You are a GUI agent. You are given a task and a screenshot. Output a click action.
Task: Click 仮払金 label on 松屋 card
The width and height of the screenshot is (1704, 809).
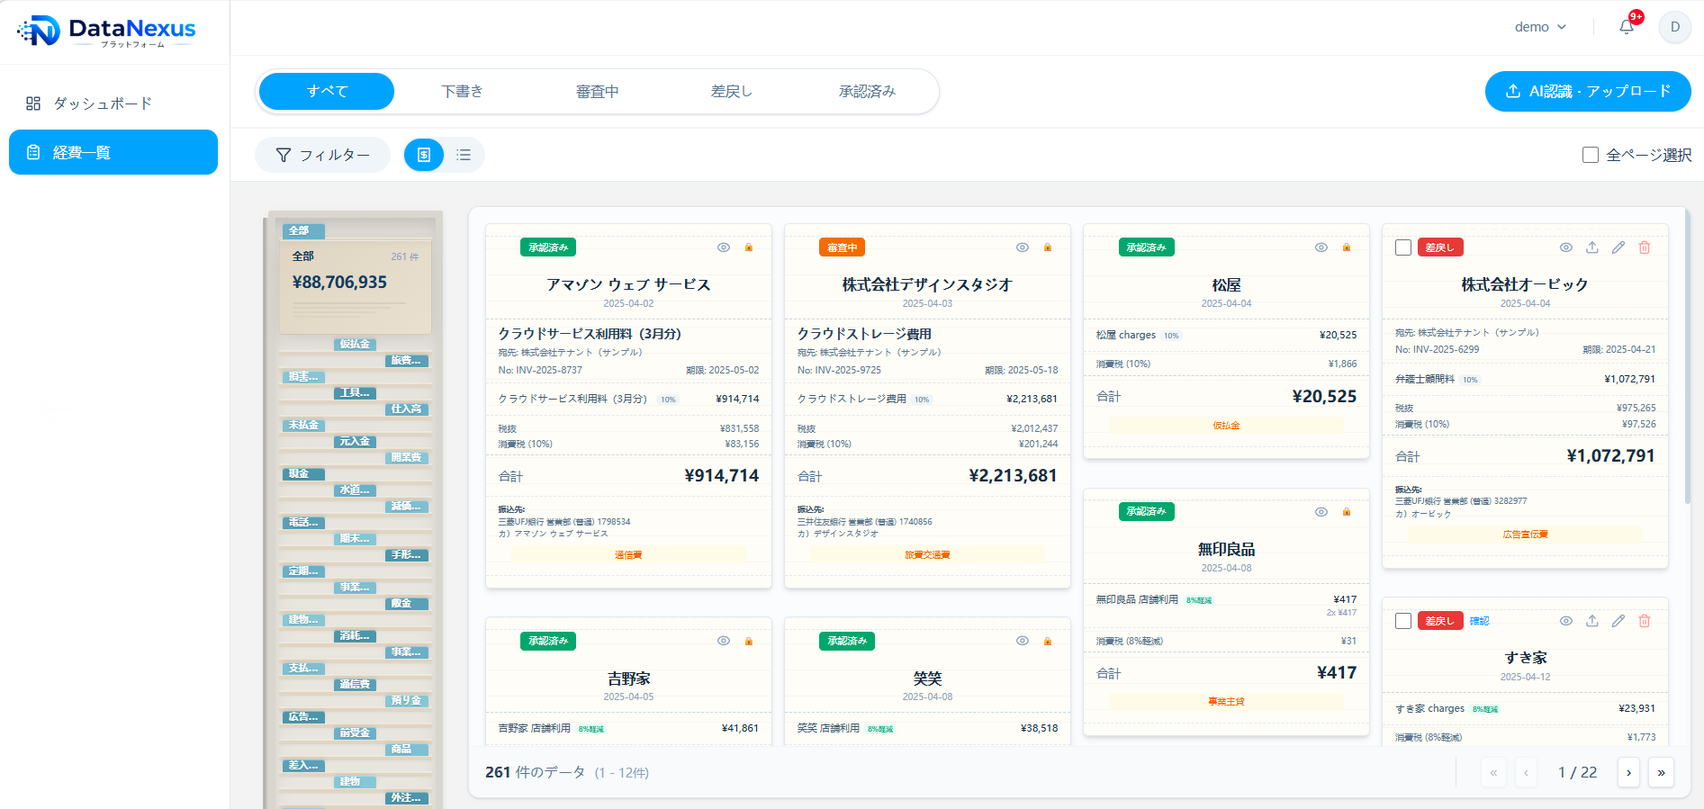pyautogui.click(x=1226, y=426)
